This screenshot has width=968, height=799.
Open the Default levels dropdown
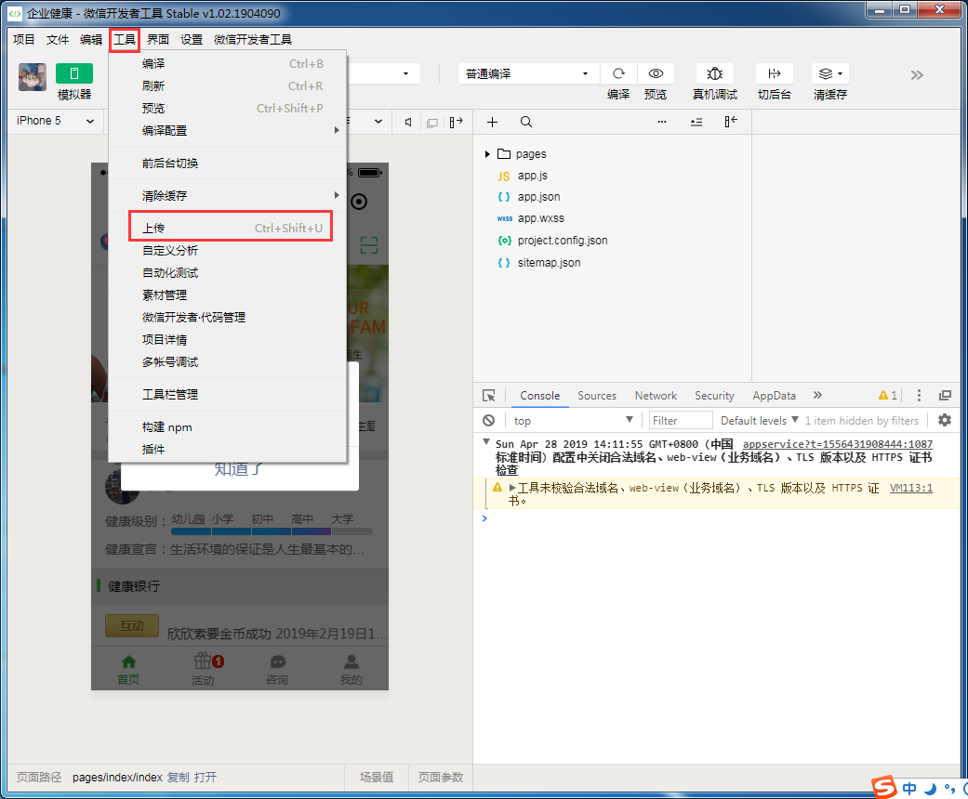760,420
